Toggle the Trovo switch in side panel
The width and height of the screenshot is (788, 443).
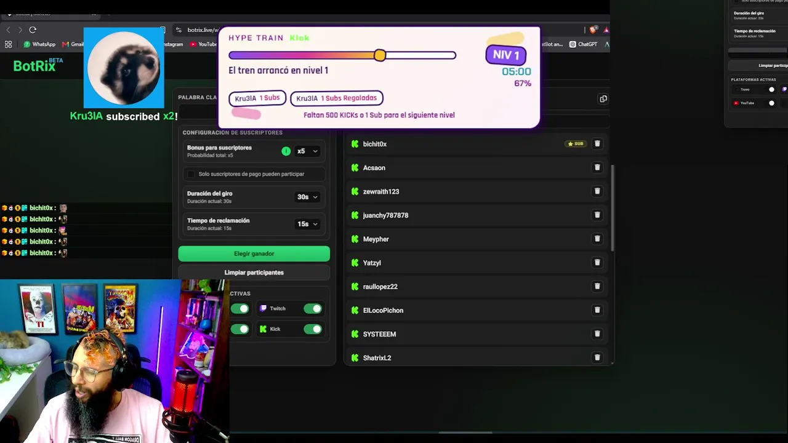tap(771, 90)
